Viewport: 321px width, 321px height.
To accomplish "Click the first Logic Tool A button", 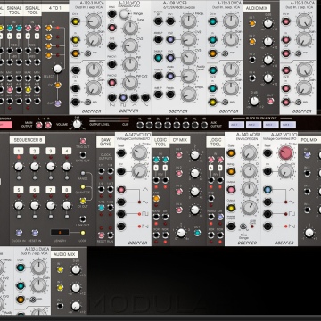I will click(156, 168).
